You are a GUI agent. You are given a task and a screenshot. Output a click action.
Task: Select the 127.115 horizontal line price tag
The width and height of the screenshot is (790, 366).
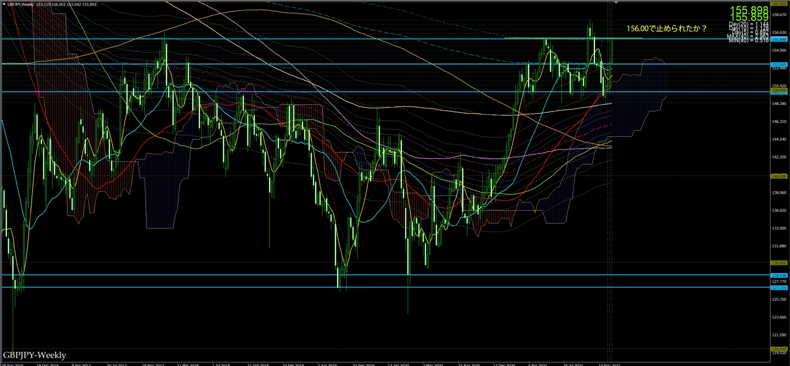point(779,288)
